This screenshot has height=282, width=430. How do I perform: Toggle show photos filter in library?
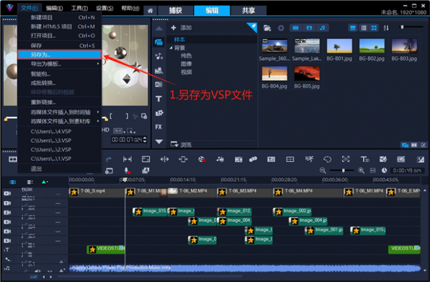pos(309,28)
